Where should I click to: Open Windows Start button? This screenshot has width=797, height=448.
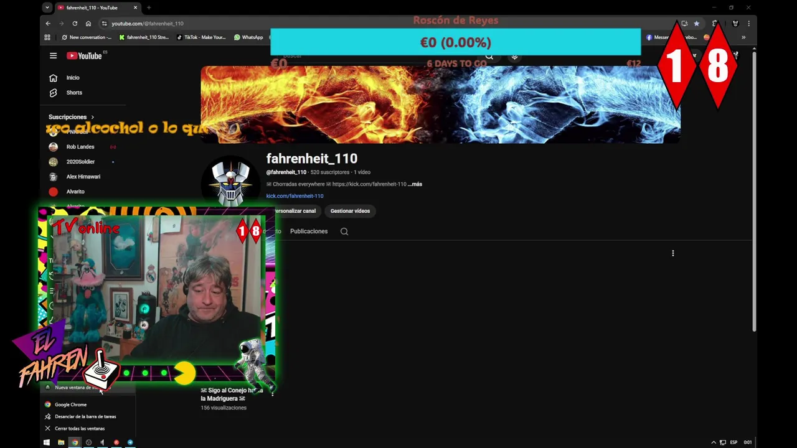pos(47,442)
